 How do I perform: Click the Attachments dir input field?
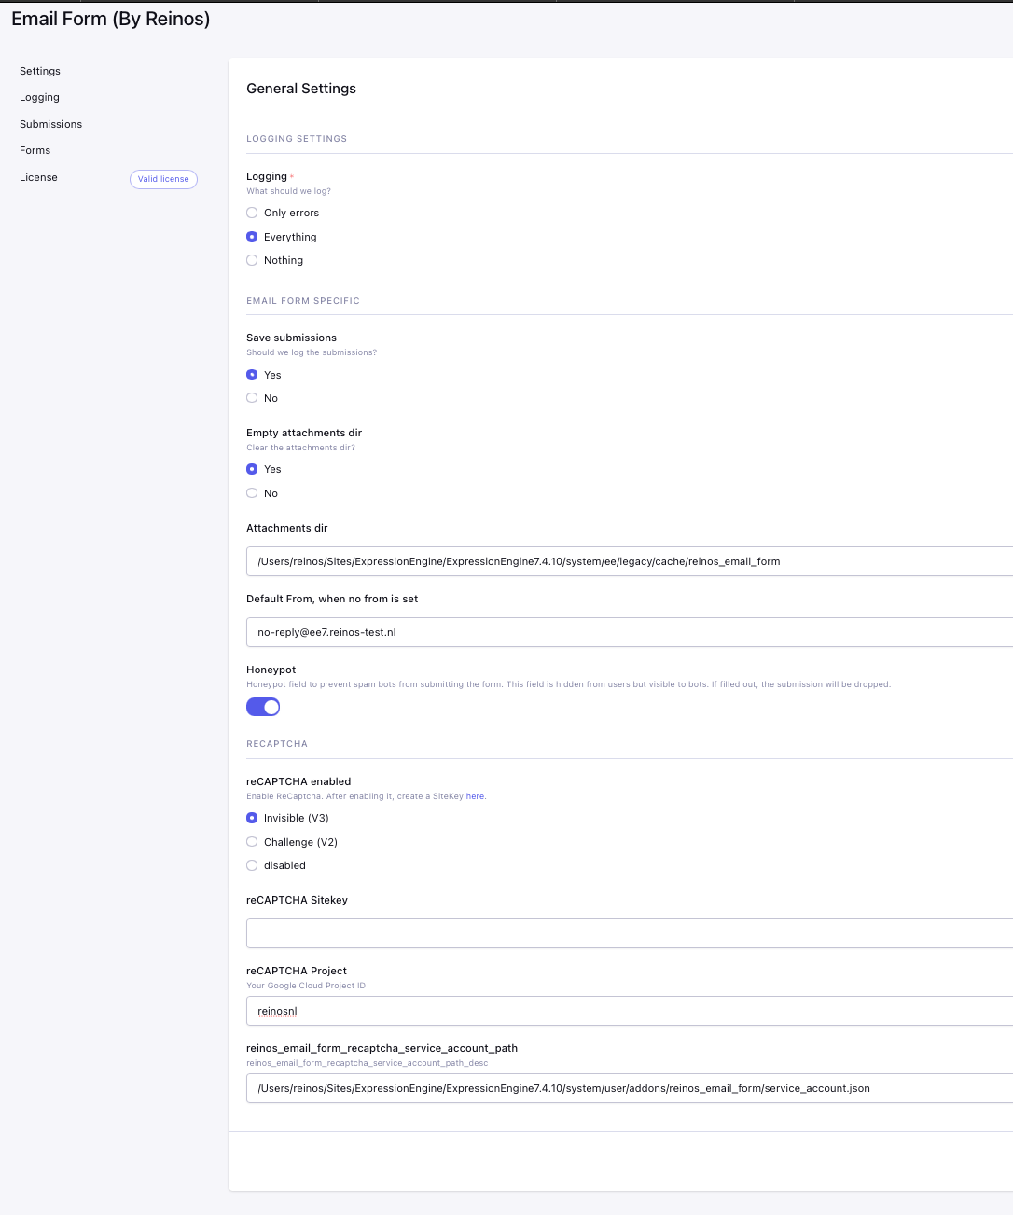pyautogui.click(x=630, y=561)
